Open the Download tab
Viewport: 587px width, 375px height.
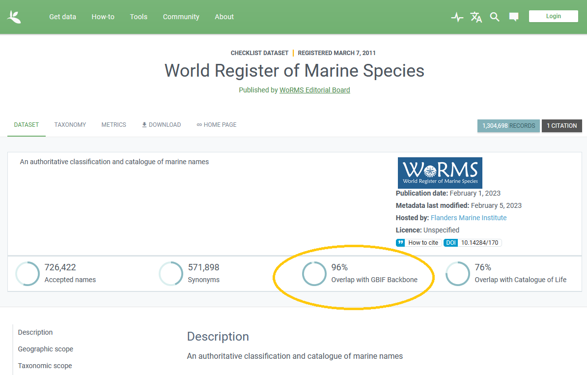161,125
